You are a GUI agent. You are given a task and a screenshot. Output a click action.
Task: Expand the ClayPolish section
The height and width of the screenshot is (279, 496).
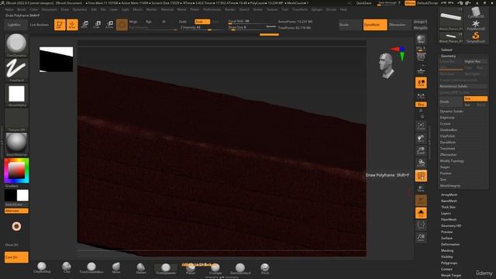coord(447,136)
